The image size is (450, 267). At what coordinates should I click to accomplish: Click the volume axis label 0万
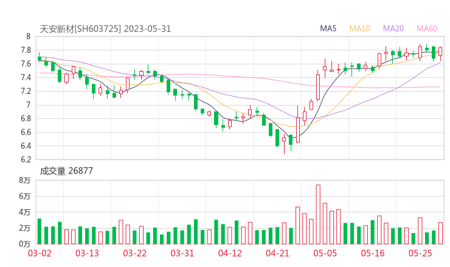(25, 244)
